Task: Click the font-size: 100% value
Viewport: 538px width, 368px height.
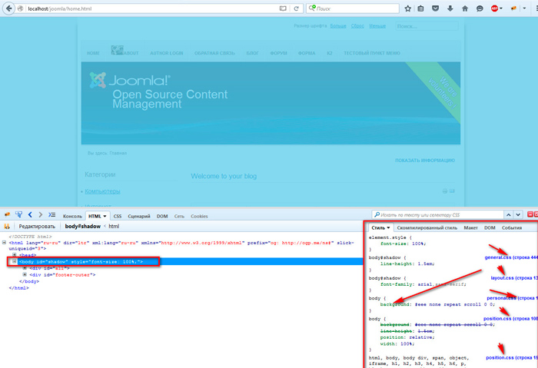Action: coord(418,244)
